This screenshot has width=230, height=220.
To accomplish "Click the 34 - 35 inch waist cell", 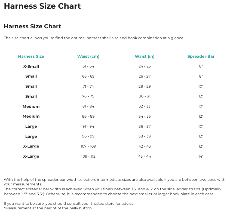I will pos(145,116).
